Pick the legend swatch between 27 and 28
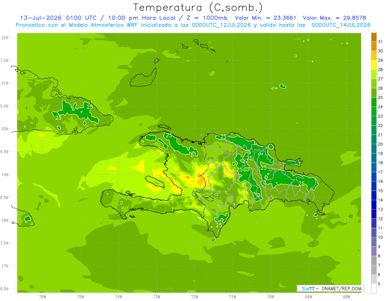Viewport: 389px width, 301px height. 374,74
